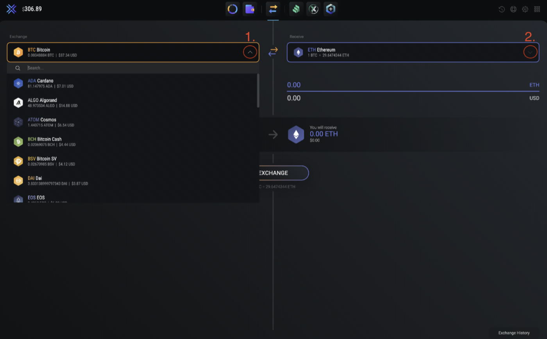The height and width of the screenshot is (339, 547).
Task: Select BSV Bitcoin SV from the list
Action: [x=132, y=161]
